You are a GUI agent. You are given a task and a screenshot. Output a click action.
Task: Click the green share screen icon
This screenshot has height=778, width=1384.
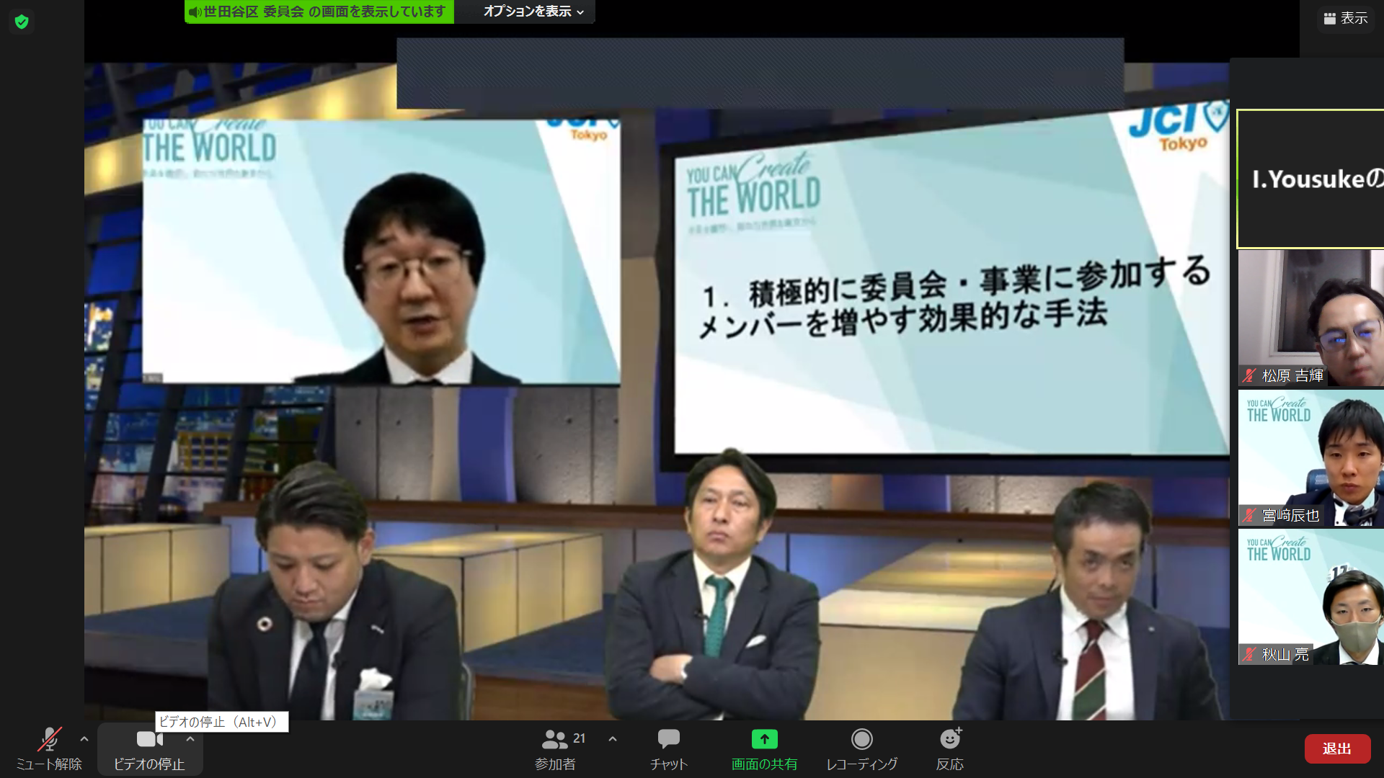point(764,739)
